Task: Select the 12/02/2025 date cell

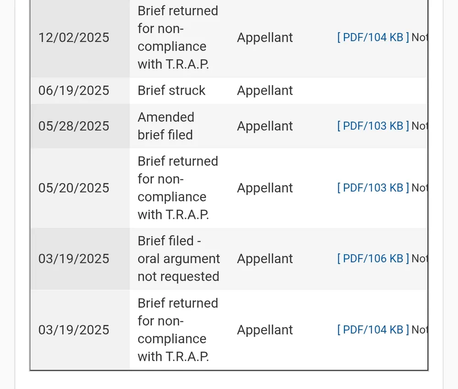Action: click(74, 38)
